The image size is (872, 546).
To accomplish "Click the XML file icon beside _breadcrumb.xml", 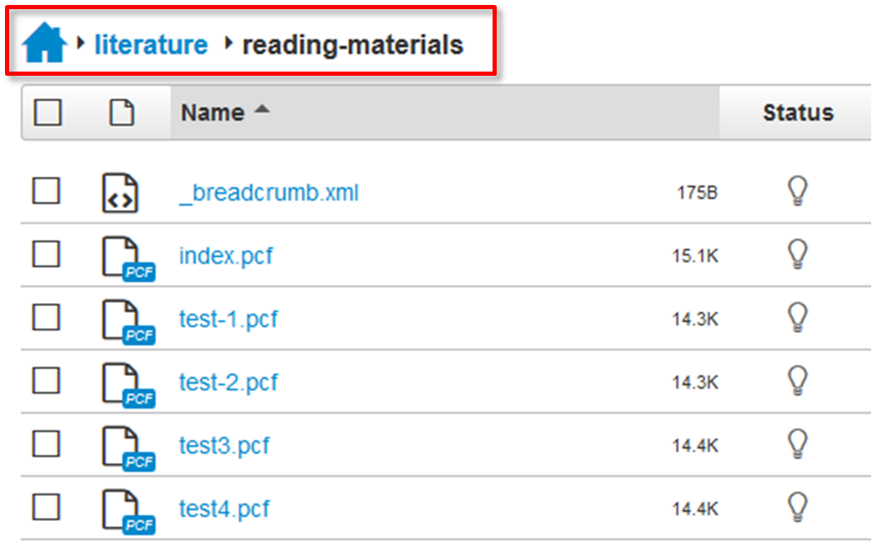I will point(120,193).
